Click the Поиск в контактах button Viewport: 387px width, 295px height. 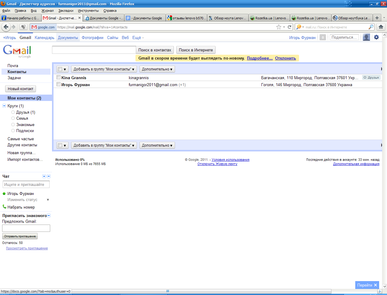[155, 50]
